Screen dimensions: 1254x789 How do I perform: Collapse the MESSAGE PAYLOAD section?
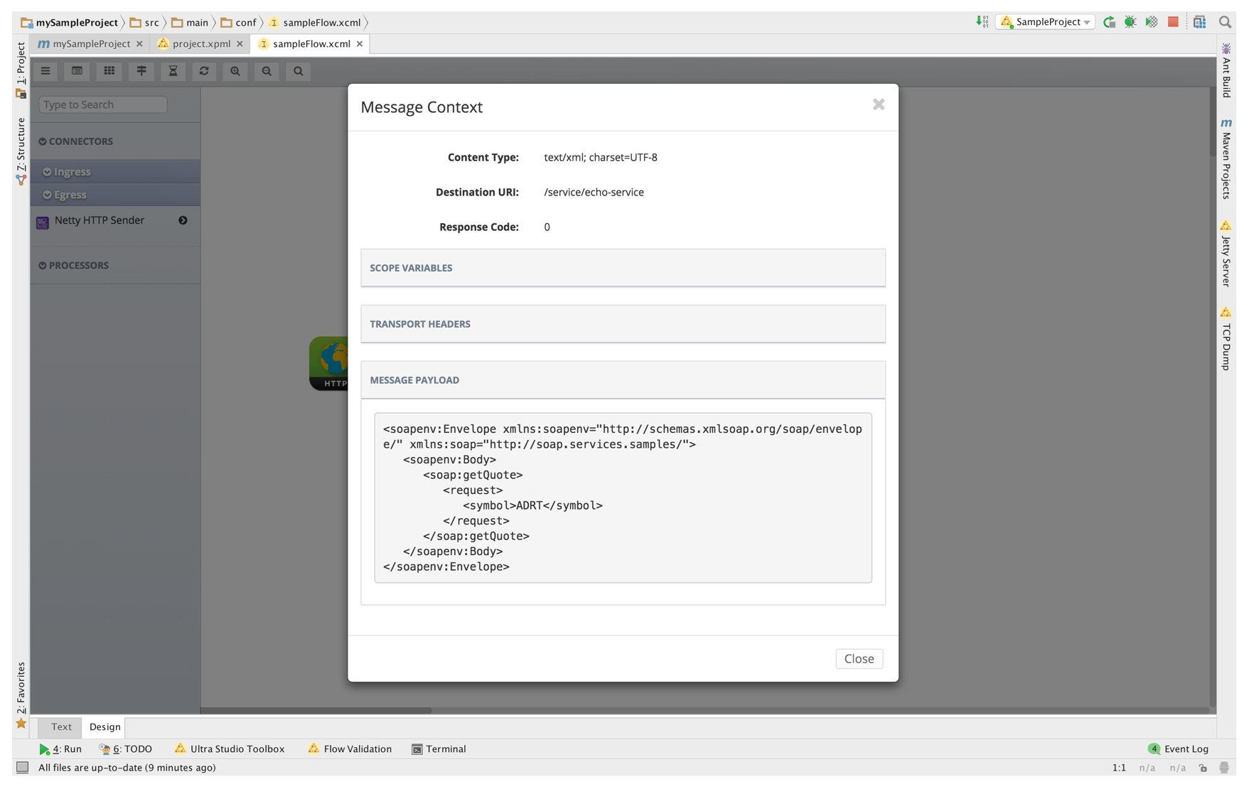623,380
